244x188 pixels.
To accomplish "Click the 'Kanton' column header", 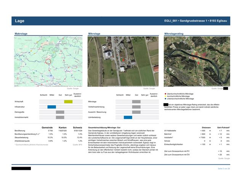I will (x=63, y=128).
